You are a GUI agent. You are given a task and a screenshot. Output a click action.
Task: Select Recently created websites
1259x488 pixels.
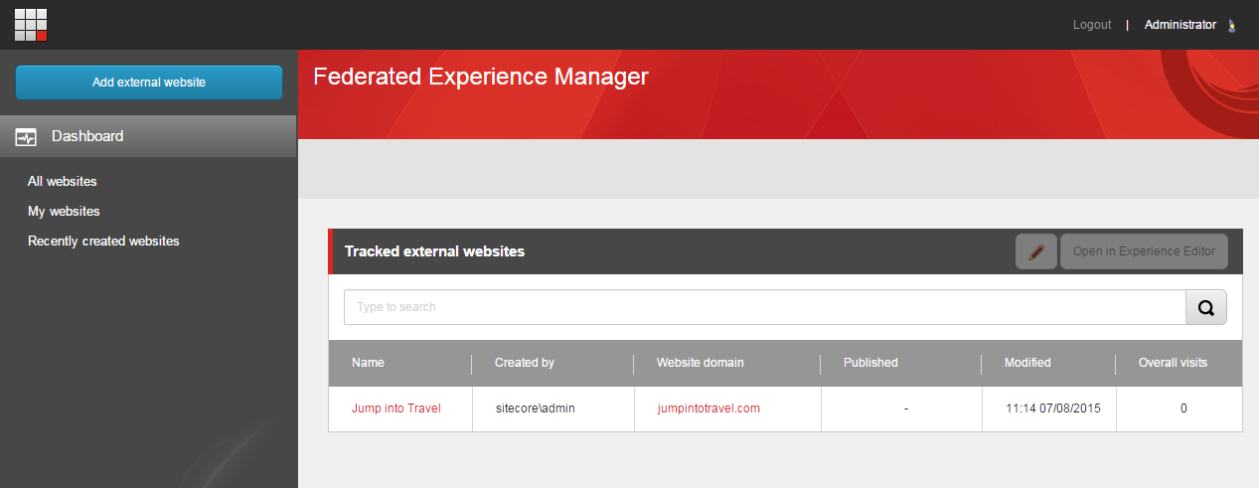pyautogui.click(x=103, y=241)
